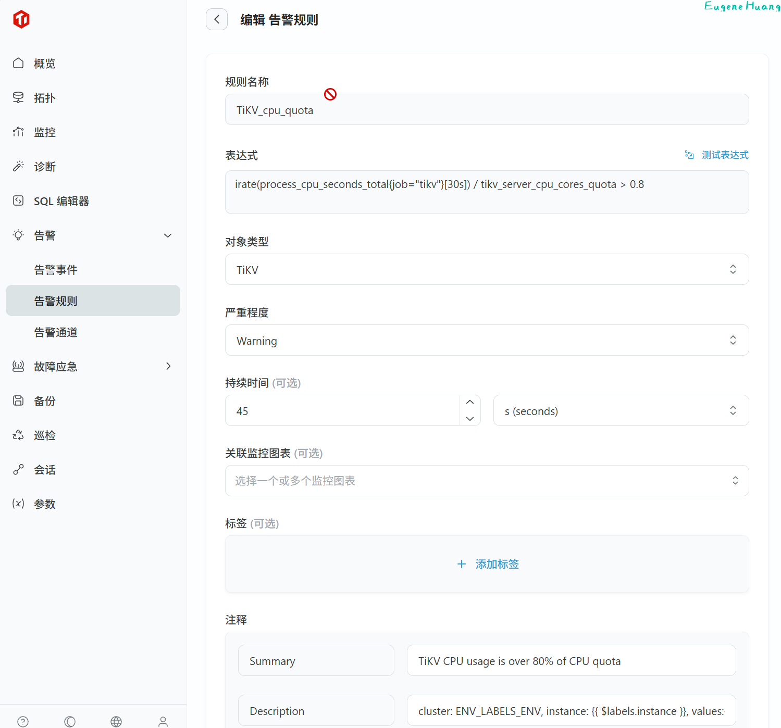Screen dimensions: 781x728
Task: Click the 测试表达式 link
Action: point(724,155)
